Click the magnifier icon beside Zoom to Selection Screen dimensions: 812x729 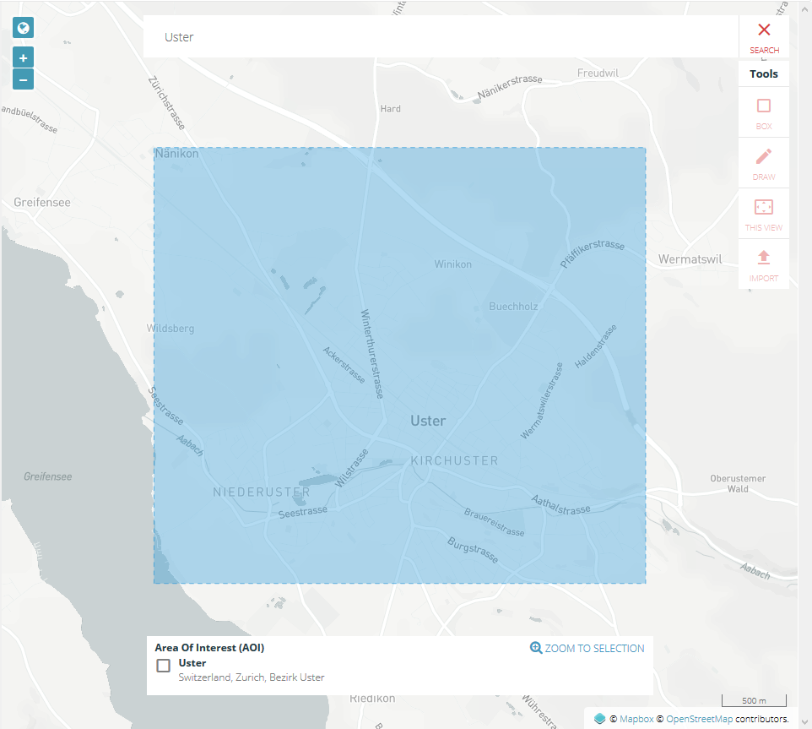tap(535, 648)
